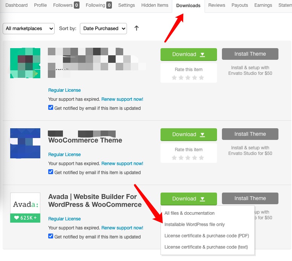Renew support for the WooCommerce Theme item
Viewport: 292px width, 261px height.
[x=122, y=164]
